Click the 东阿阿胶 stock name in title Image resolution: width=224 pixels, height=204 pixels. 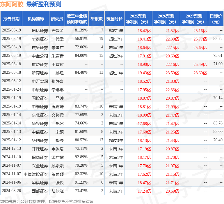tap(12, 4)
